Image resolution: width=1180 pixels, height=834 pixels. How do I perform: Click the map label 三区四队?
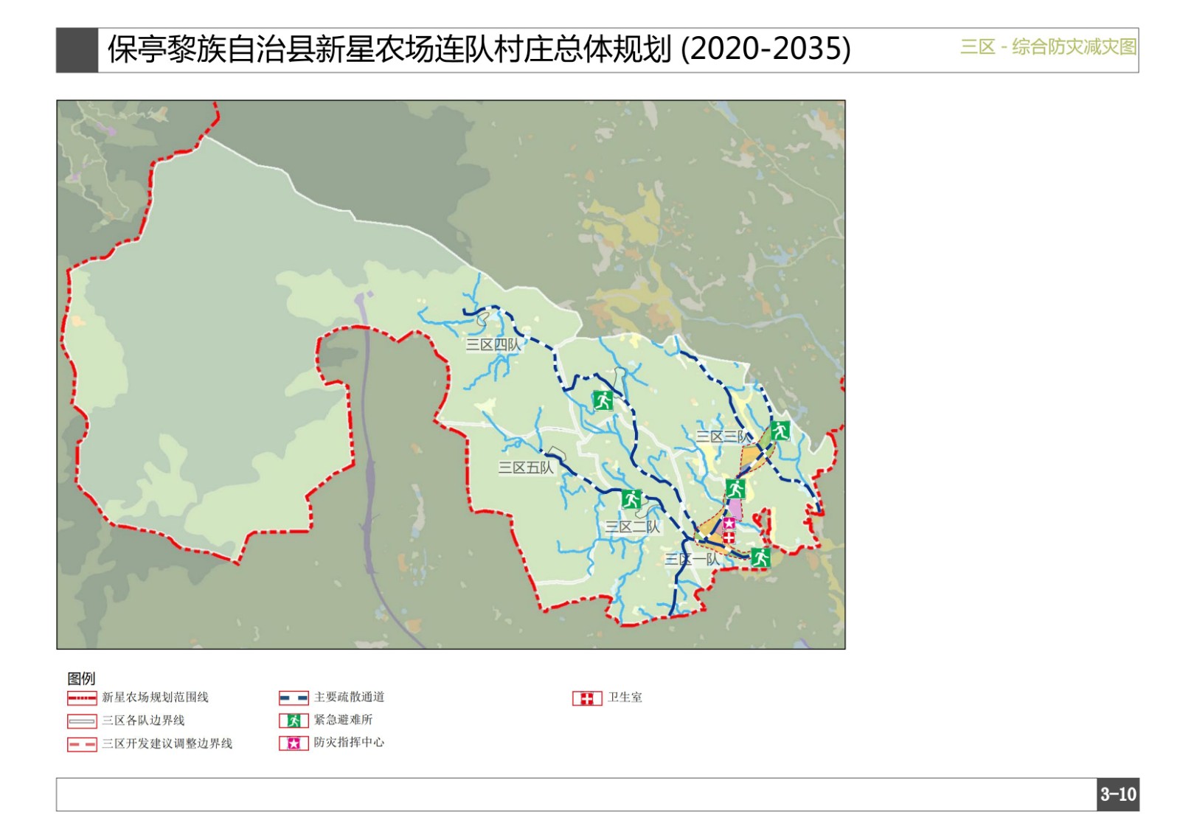(493, 344)
